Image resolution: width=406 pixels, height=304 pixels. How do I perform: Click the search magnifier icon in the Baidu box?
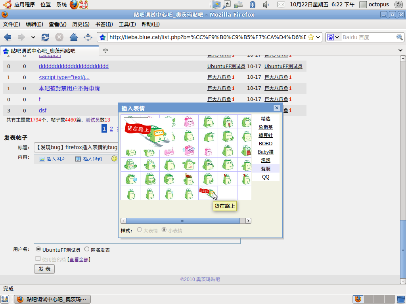click(x=400, y=37)
